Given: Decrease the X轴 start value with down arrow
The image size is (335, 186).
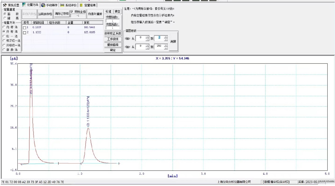Looking at the screenshot, I should (147, 40).
